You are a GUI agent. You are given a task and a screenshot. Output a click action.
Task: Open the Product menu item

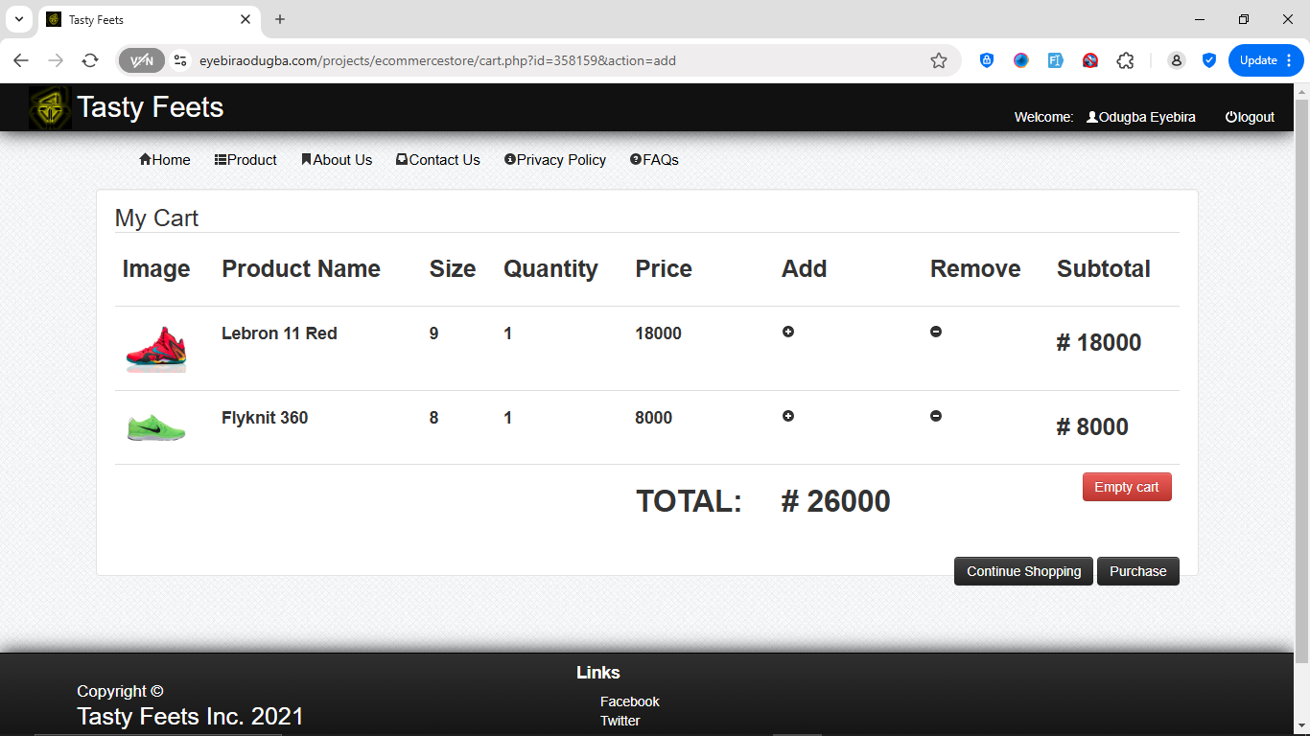point(246,160)
